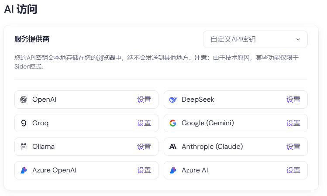327x196 pixels.
Task: Click the Anthropic Claude logo icon
Action: click(x=173, y=147)
